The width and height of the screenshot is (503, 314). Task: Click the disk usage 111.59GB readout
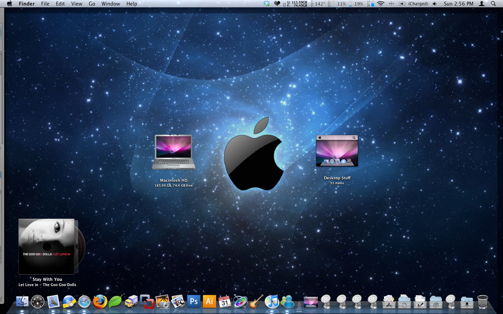[296, 4]
